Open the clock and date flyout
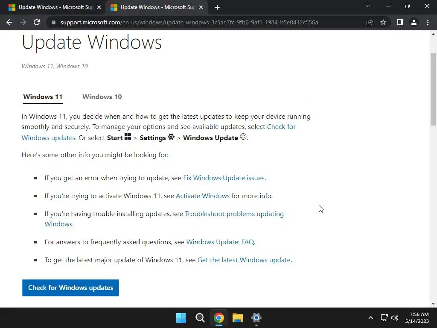This screenshot has height=328, width=437. point(417,318)
